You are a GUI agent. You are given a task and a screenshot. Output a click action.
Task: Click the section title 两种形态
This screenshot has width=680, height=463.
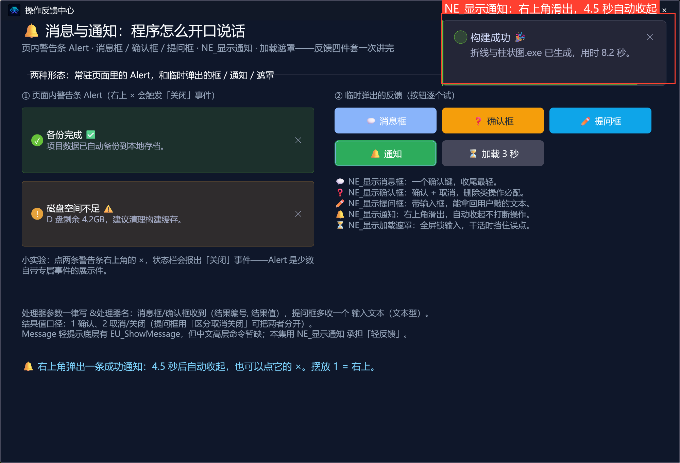[x=152, y=75]
